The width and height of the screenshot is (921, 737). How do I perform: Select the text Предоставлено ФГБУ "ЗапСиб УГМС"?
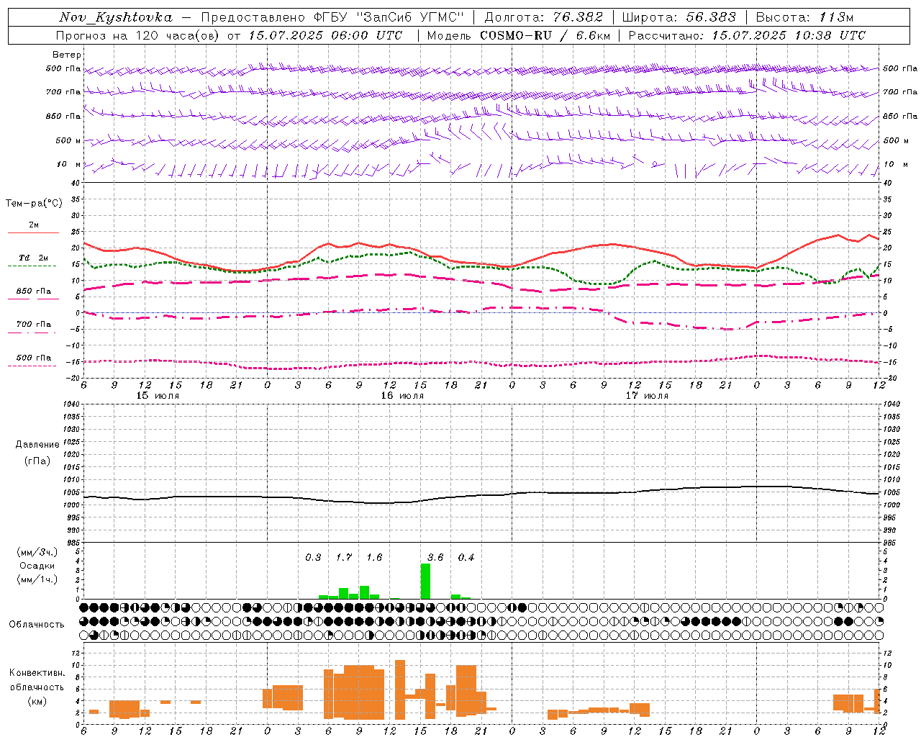[x=332, y=17]
